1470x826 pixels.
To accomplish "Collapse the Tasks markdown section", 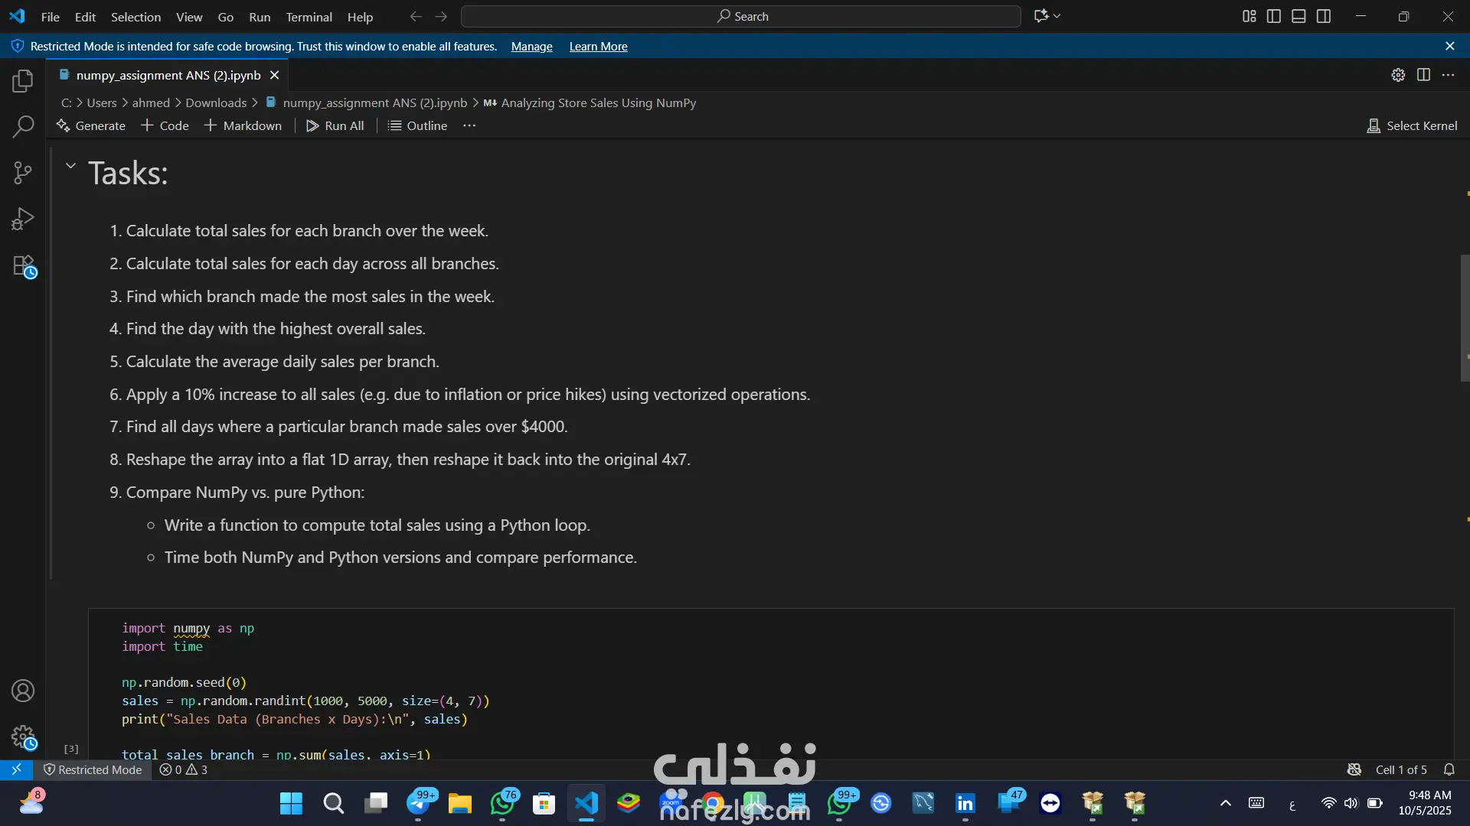I will (x=70, y=165).
